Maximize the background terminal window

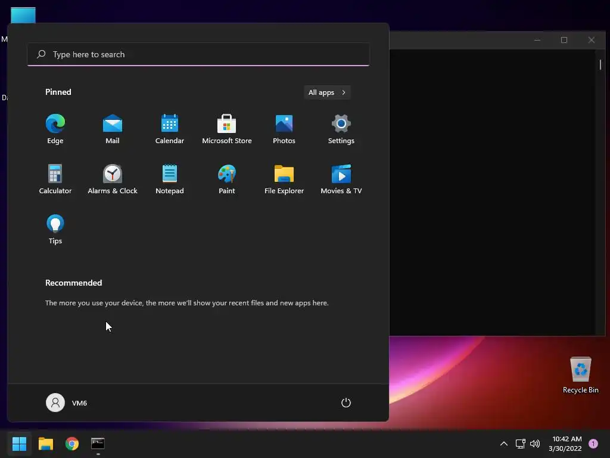point(564,40)
